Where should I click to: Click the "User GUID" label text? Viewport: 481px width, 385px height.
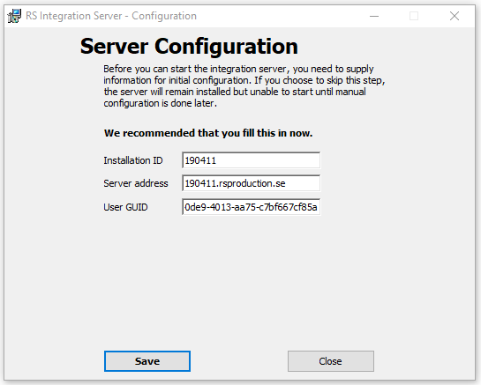click(125, 207)
